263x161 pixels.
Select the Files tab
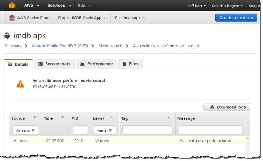click(130, 64)
